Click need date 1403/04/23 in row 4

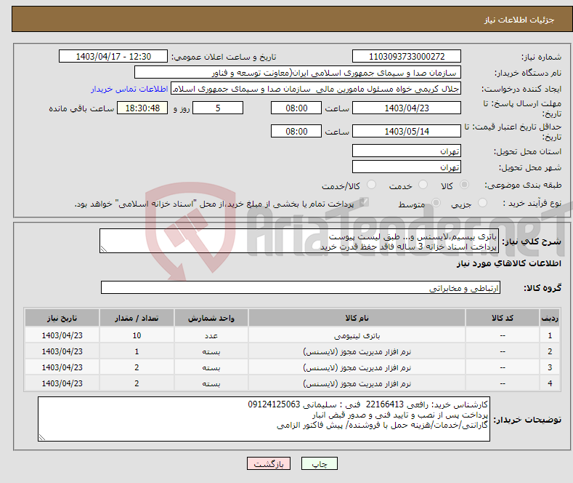(62, 383)
